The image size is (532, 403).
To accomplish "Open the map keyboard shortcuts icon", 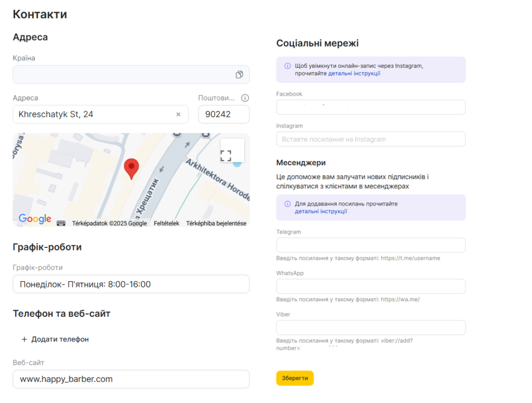I will pyautogui.click(x=61, y=224).
